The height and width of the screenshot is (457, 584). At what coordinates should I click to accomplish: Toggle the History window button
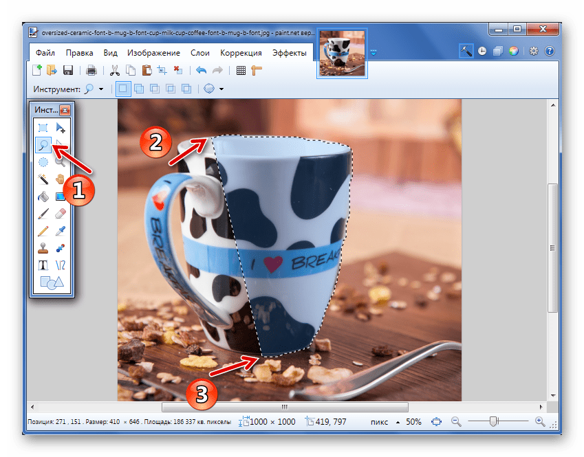coord(482,52)
